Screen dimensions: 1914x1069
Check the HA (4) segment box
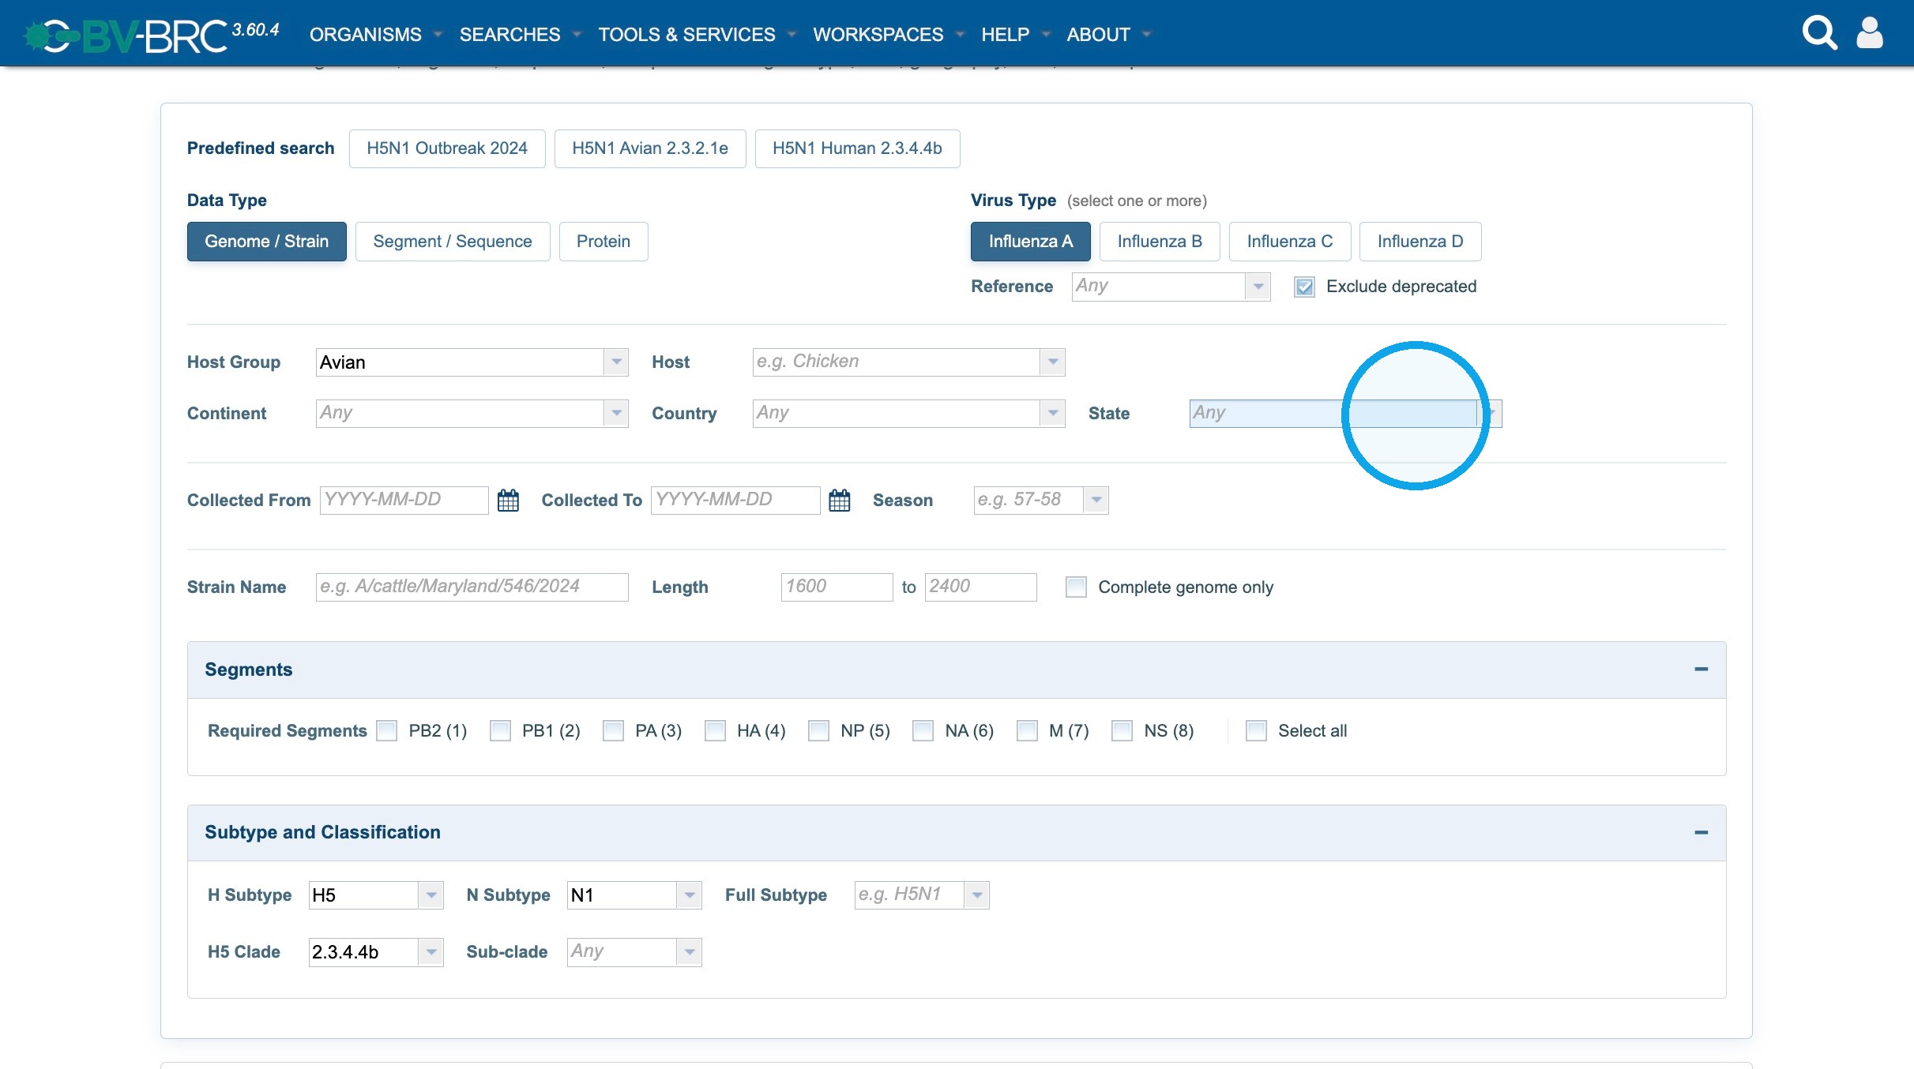coord(715,731)
